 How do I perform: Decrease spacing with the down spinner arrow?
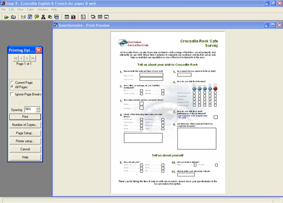pos(38,111)
